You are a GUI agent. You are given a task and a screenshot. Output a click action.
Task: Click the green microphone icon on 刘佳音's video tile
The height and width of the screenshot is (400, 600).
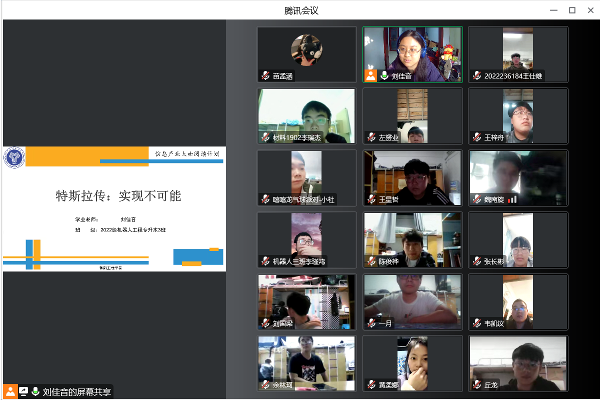384,76
